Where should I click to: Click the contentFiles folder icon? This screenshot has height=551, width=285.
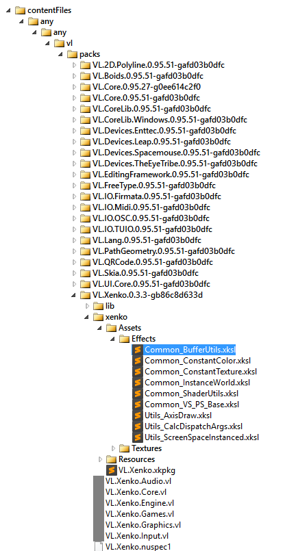21,10
